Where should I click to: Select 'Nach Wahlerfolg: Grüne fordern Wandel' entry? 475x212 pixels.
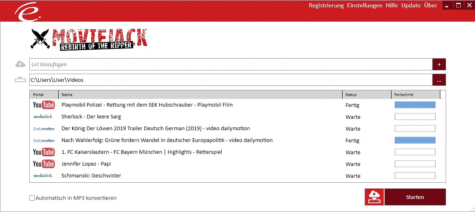(167, 140)
